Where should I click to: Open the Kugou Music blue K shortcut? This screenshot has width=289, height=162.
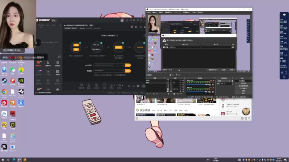[21, 103]
